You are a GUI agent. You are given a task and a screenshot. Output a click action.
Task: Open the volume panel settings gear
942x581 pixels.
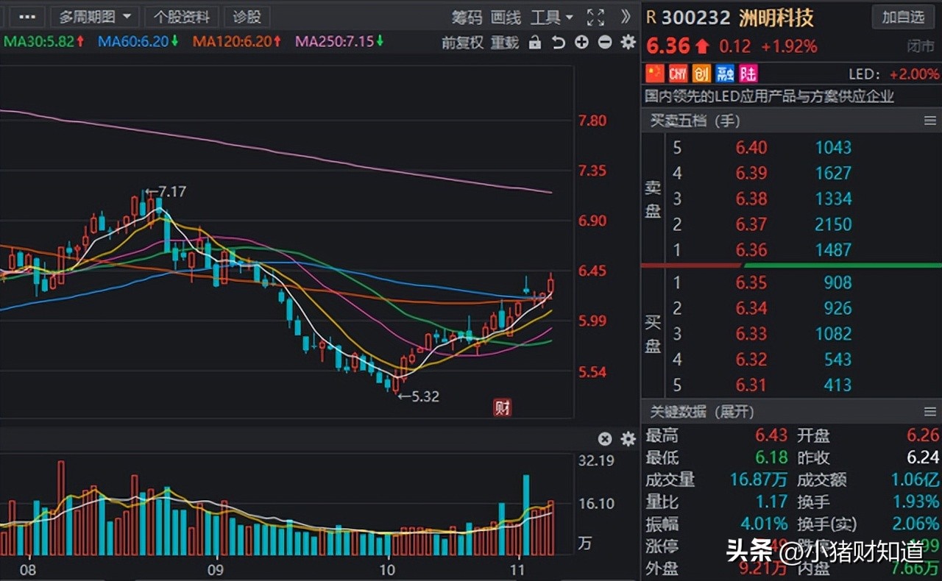click(627, 439)
